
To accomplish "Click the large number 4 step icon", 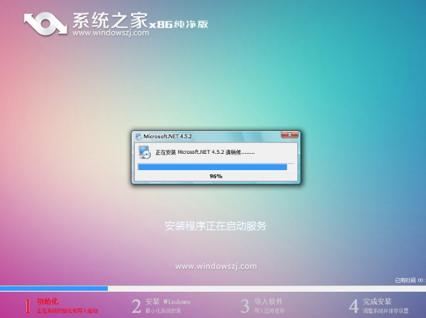I will pos(353,306).
